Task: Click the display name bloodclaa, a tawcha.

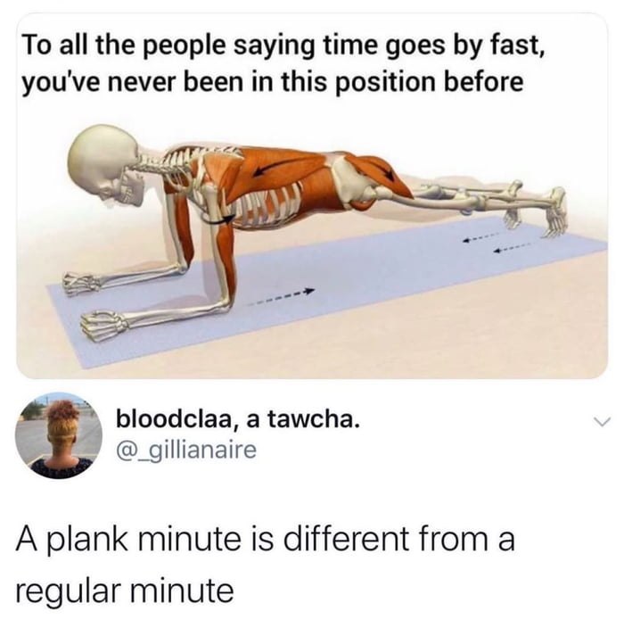Action: [x=238, y=419]
